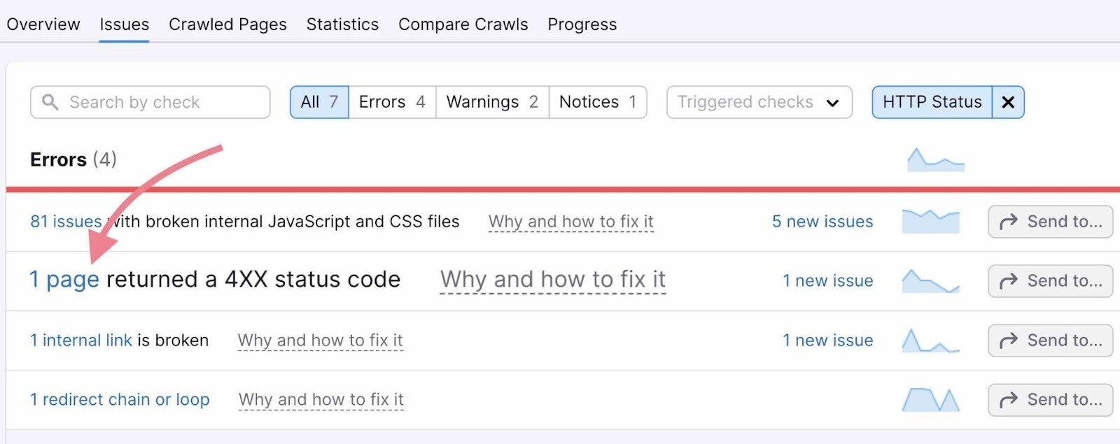Open trend chart for broken internal link row
The height and width of the screenshot is (444, 1120).
[930, 341]
